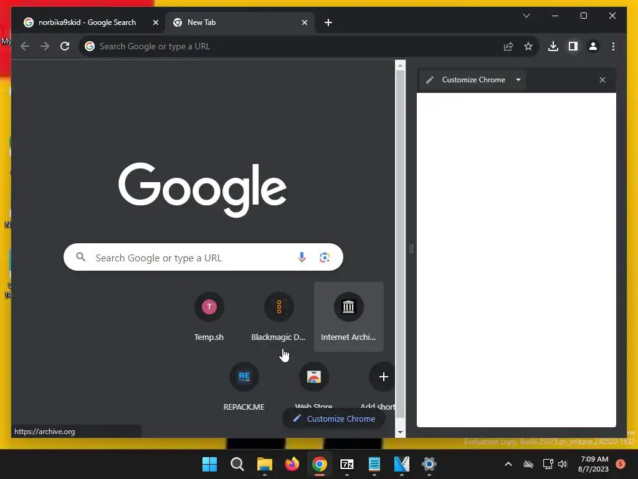638x479 pixels.
Task: Close the norbika9skid Google Search tab
Action: pyautogui.click(x=155, y=22)
